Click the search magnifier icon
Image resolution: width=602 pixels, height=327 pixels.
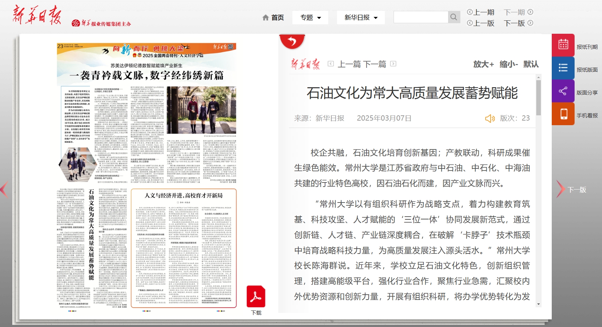(x=454, y=17)
